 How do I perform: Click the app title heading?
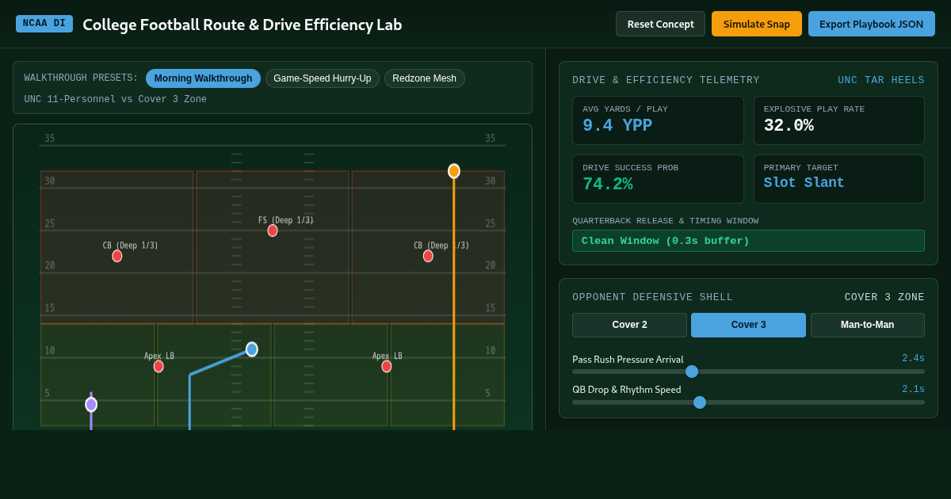243,25
